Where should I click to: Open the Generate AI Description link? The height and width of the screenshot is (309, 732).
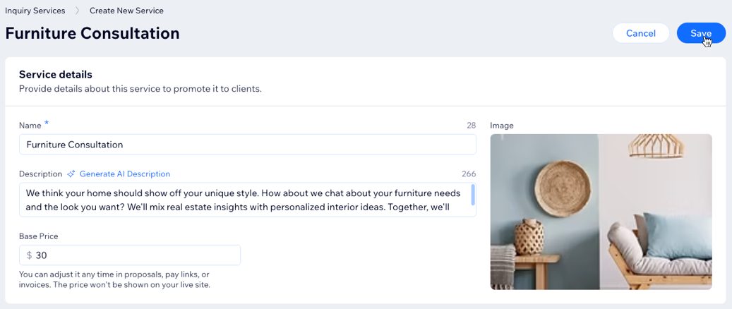pos(124,174)
